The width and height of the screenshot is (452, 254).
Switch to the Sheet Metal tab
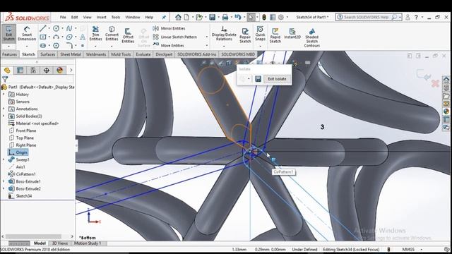(71, 54)
